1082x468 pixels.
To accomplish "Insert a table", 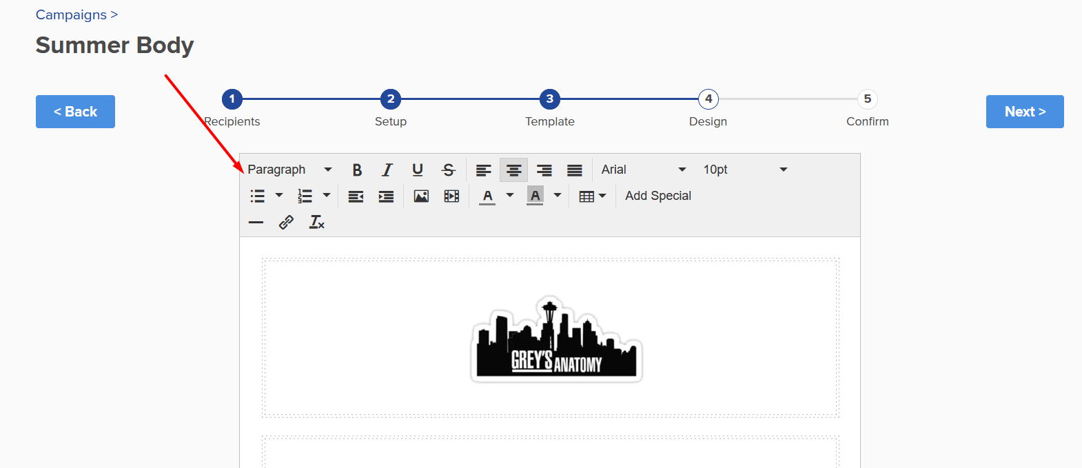I will coord(593,196).
